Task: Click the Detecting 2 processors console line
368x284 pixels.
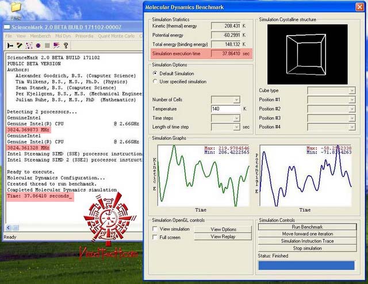Action: pos(42,112)
